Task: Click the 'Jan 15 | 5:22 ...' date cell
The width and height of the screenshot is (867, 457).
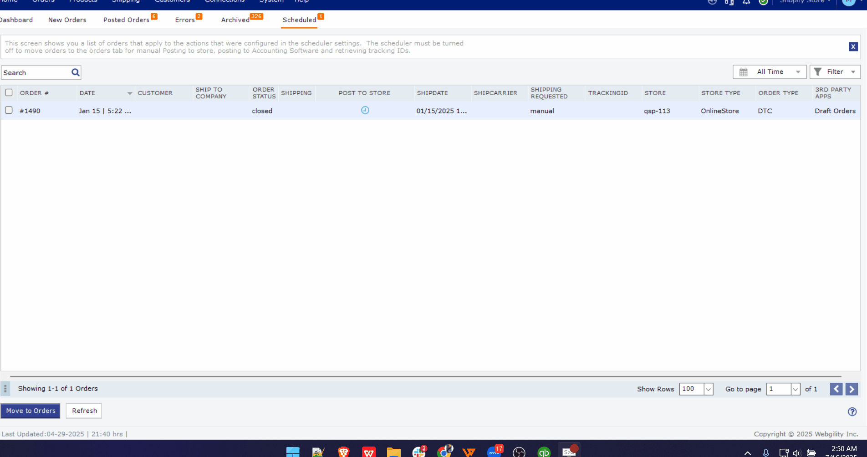Action: click(x=105, y=111)
